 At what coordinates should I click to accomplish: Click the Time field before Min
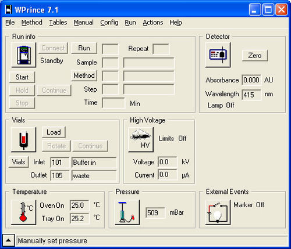click(113, 103)
